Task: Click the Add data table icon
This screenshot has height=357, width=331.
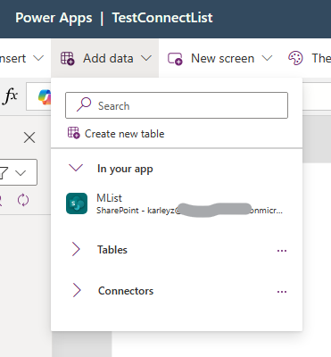Action: pos(68,58)
